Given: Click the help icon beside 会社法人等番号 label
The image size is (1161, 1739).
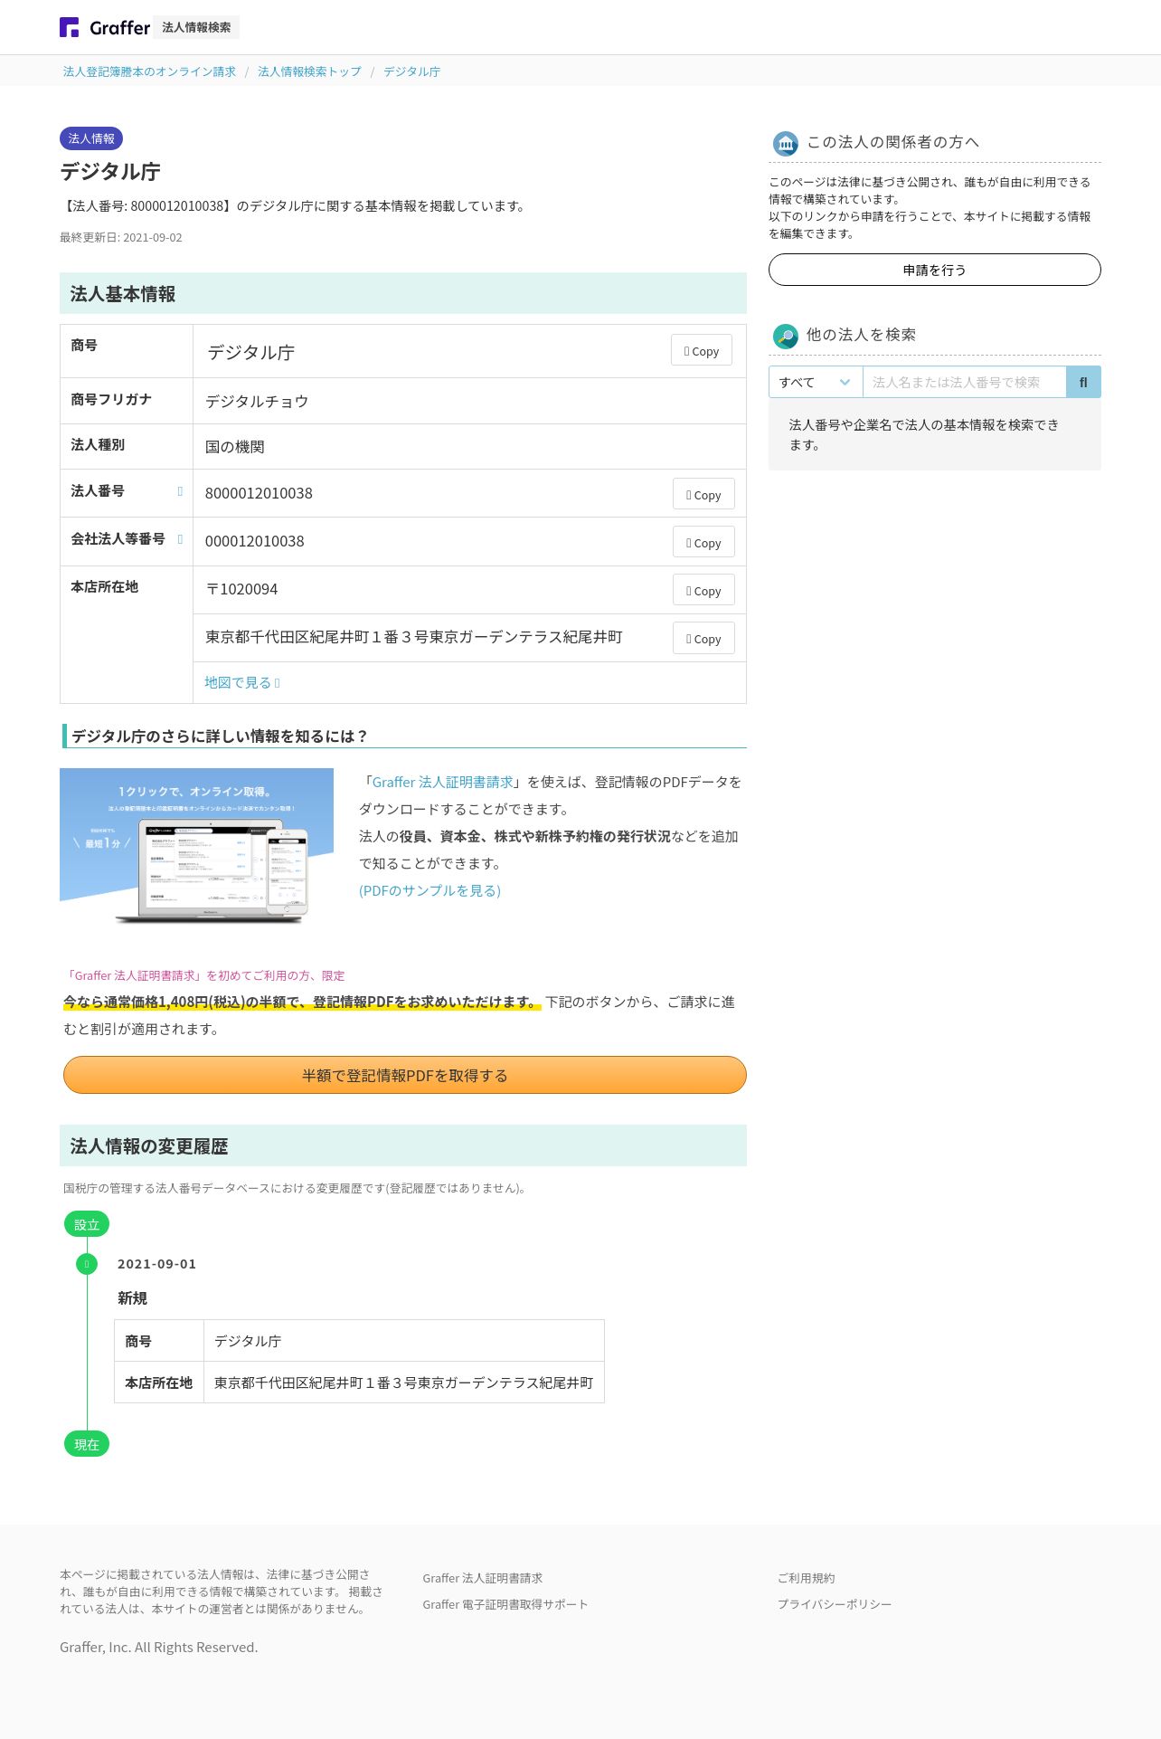Looking at the screenshot, I should coord(180,539).
